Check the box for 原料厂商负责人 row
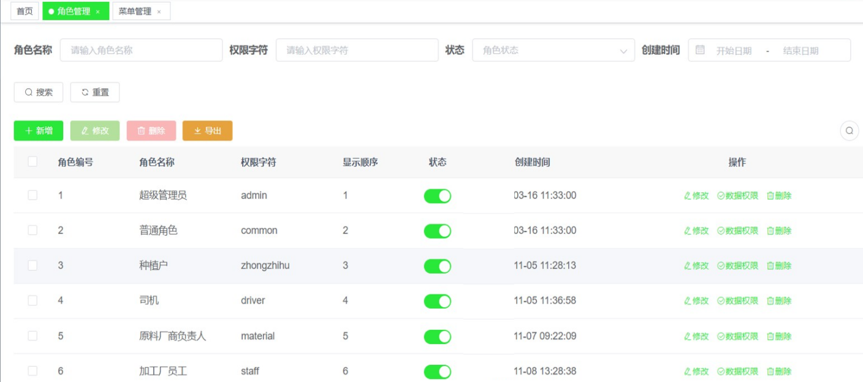Screen dimensions: 863x382 tap(32, 335)
